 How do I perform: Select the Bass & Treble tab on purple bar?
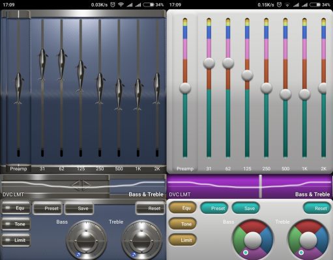(312, 194)
